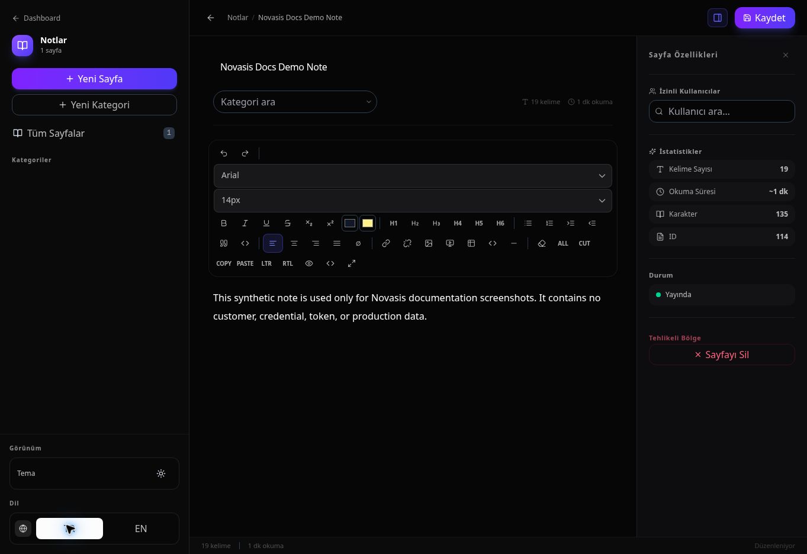Toggle underline formatting
Screen dimensions: 807x554
266,223
